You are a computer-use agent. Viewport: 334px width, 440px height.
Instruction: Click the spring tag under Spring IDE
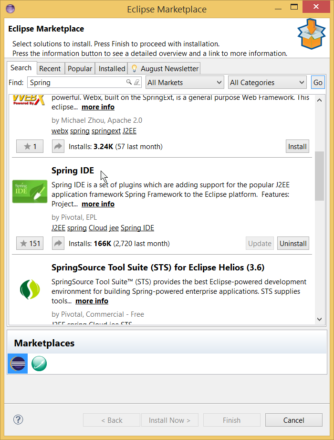[x=77, y=228]
